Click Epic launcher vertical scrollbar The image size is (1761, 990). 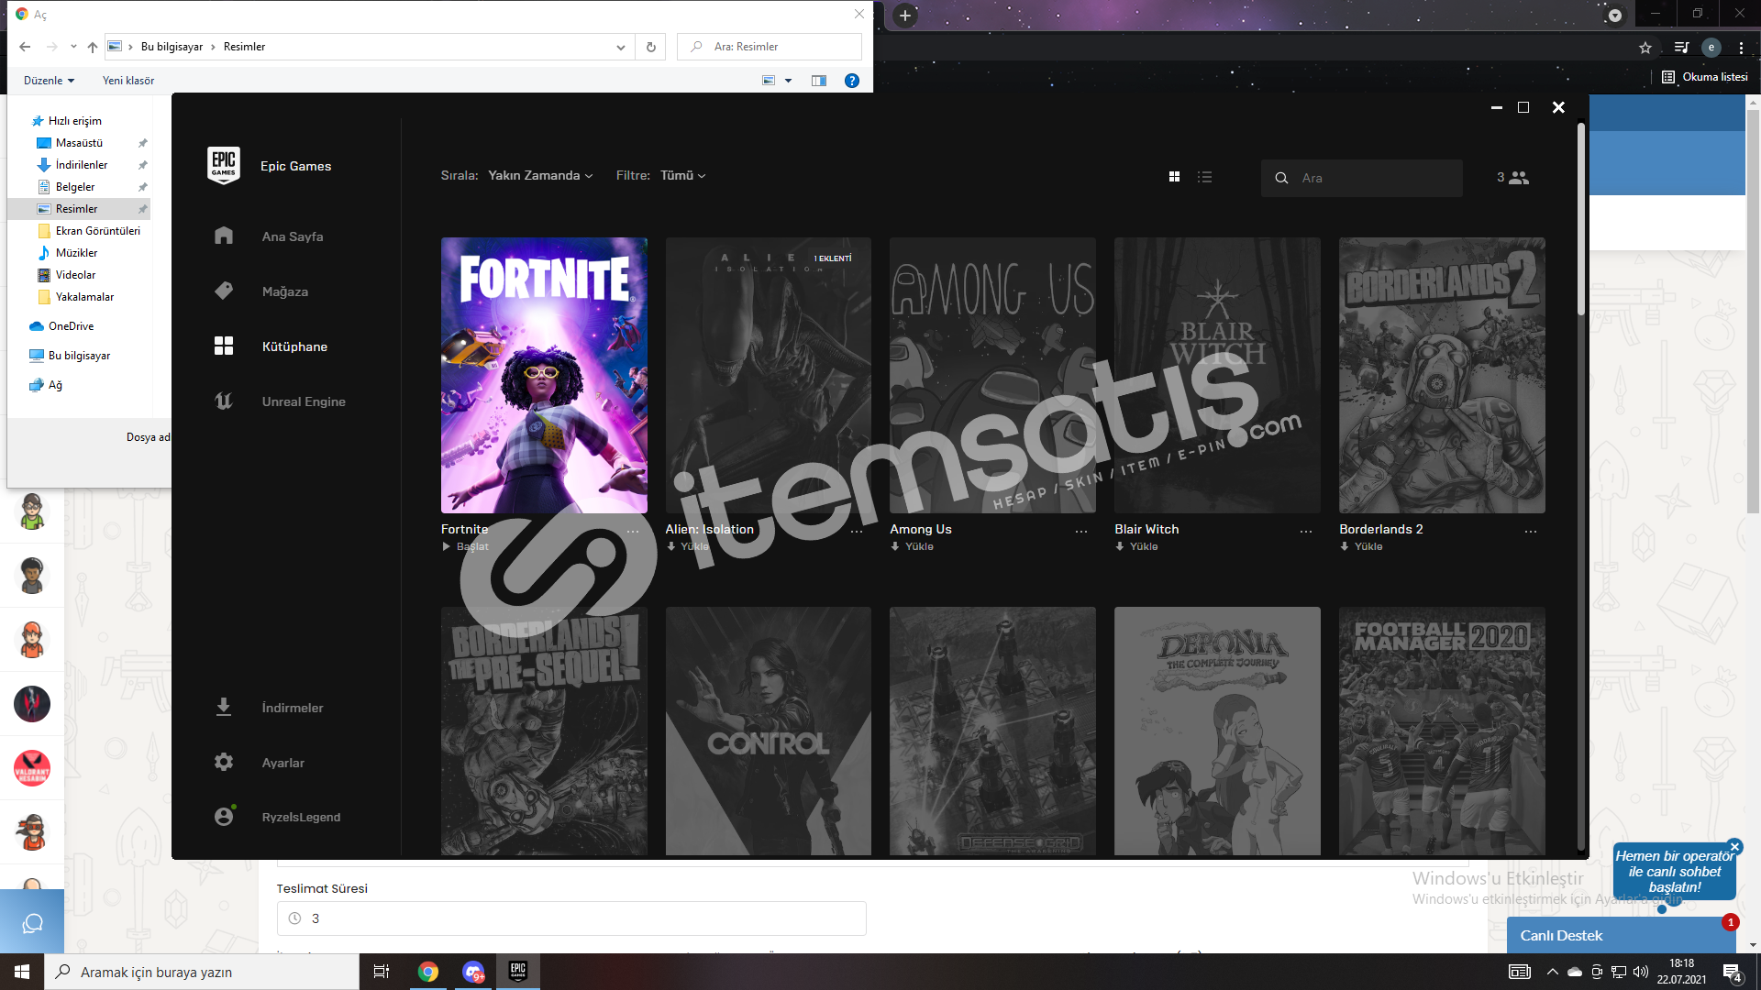pos(1581,218)
